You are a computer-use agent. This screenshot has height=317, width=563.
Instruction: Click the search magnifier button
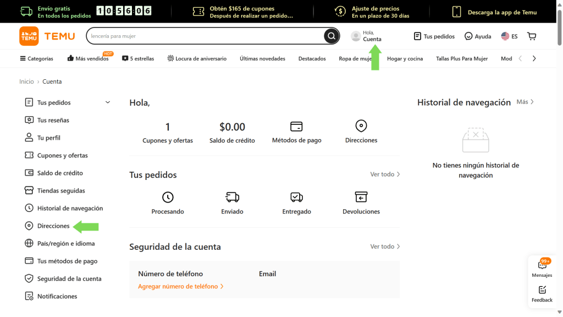331,36
